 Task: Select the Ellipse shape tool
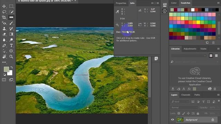11,51
